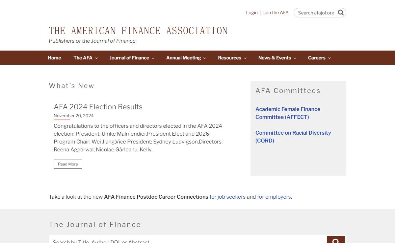Open Journal of Finance menu item
Screen dimensions: 395x243
coord(129,58)
